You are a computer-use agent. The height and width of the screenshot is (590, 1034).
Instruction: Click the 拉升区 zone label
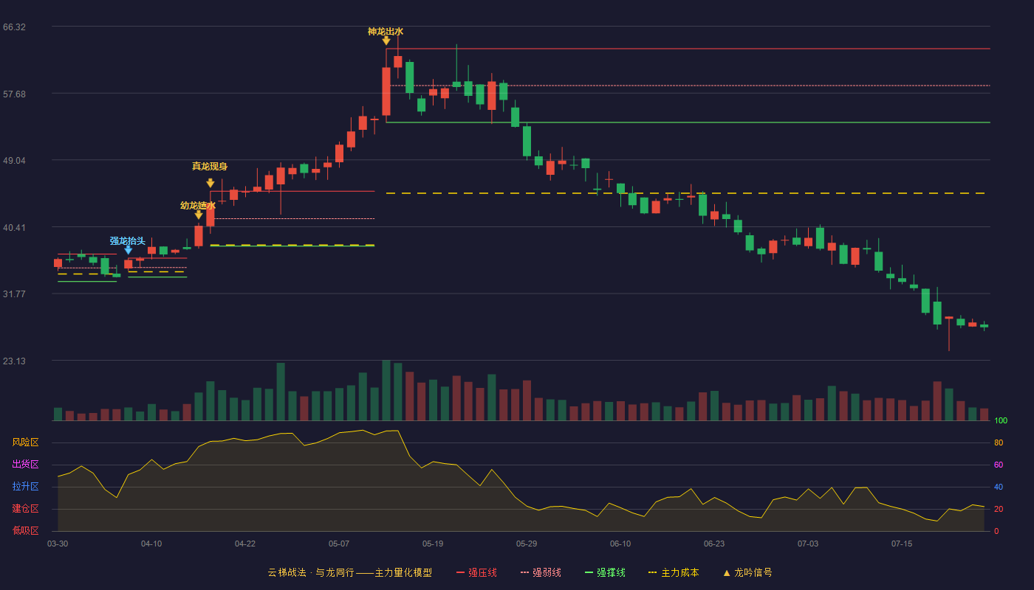pos(25,487)
